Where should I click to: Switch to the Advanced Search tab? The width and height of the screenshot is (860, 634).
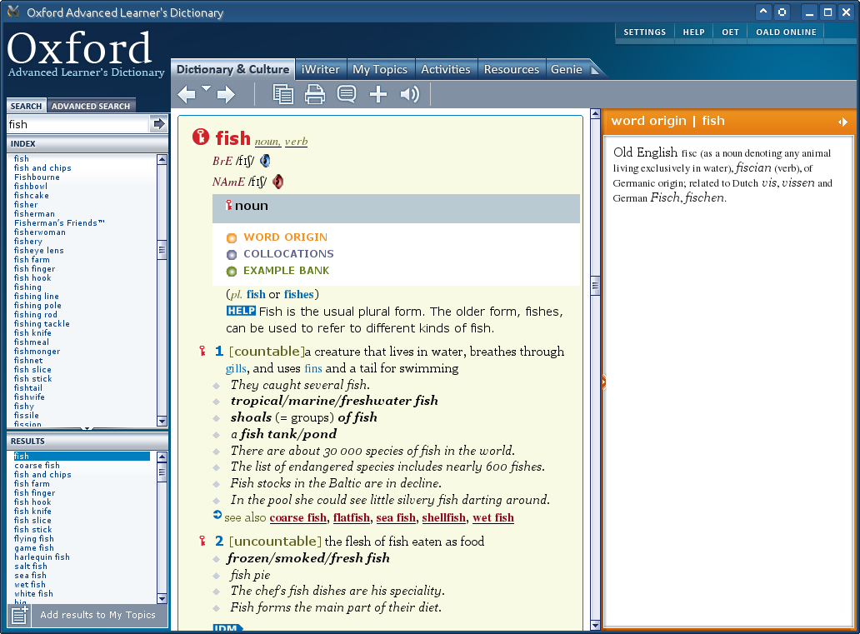(91, 106)
